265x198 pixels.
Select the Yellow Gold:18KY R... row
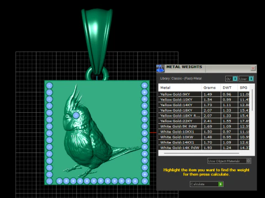click(204, 116)
